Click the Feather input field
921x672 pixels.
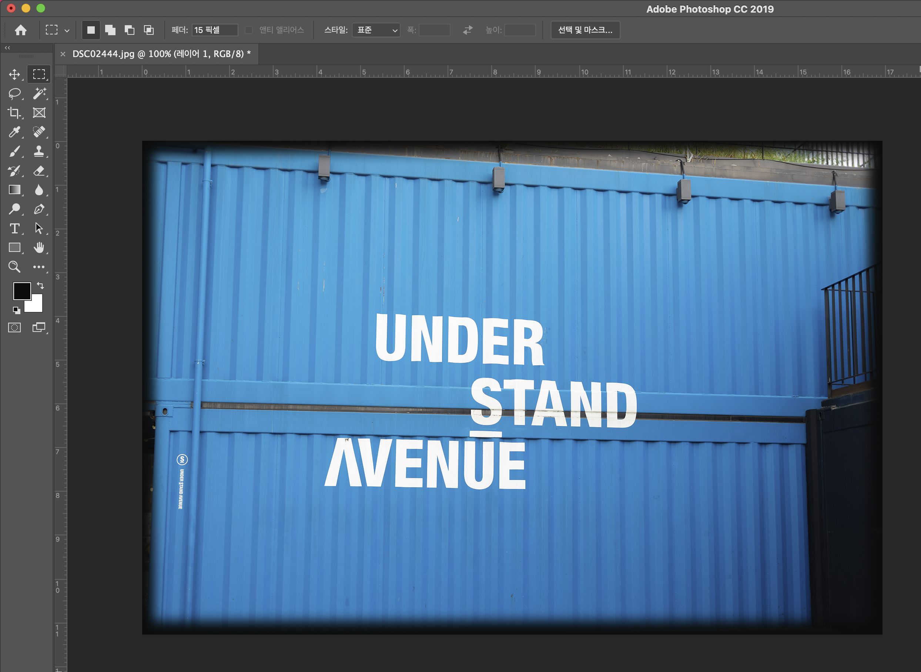(x=215, y=30)
